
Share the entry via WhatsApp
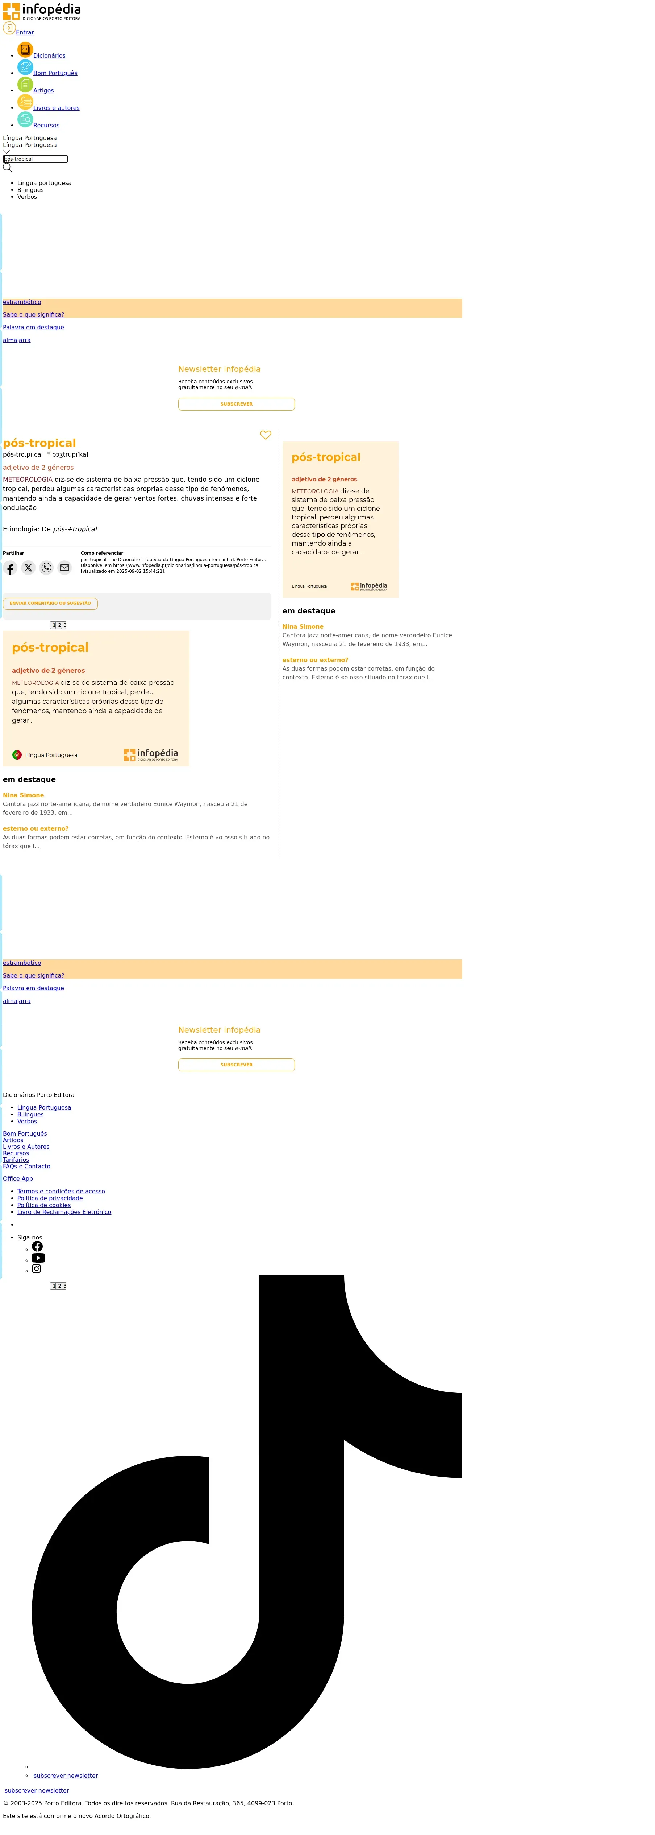(46, 568)
